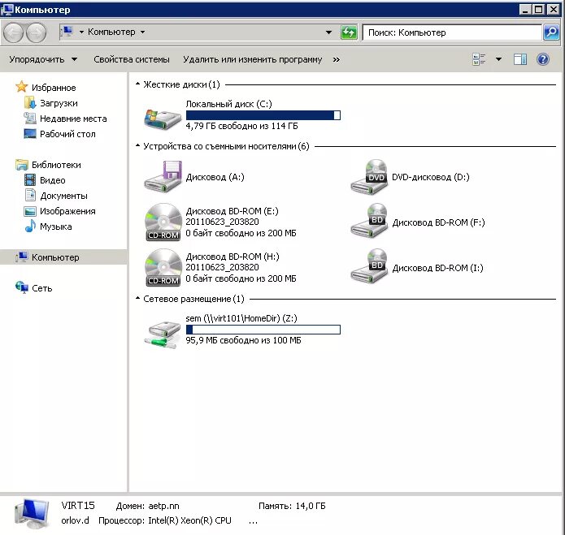Click DVD-дисковод (D:) label
The height and width of the screenshot is (535, 565).
pyautogui.click(x=431, y=177)
